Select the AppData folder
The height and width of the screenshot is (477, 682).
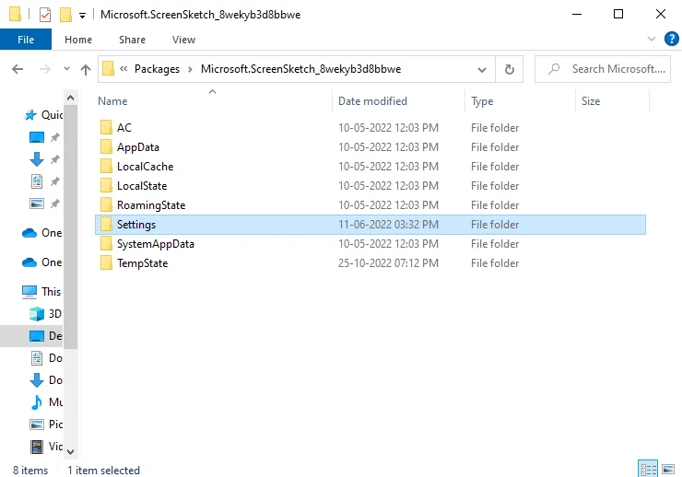click(x=370, y=147)
